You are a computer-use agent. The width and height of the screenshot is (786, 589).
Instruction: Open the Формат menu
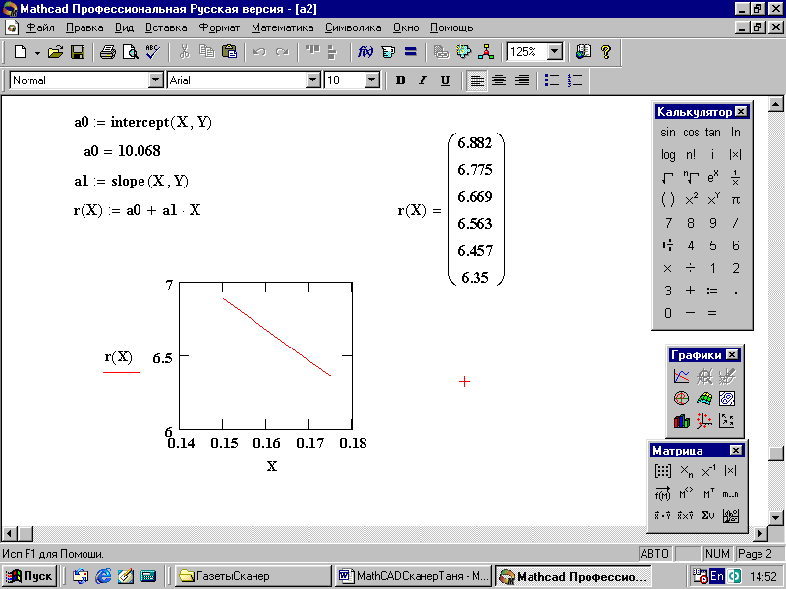[219, 27]
